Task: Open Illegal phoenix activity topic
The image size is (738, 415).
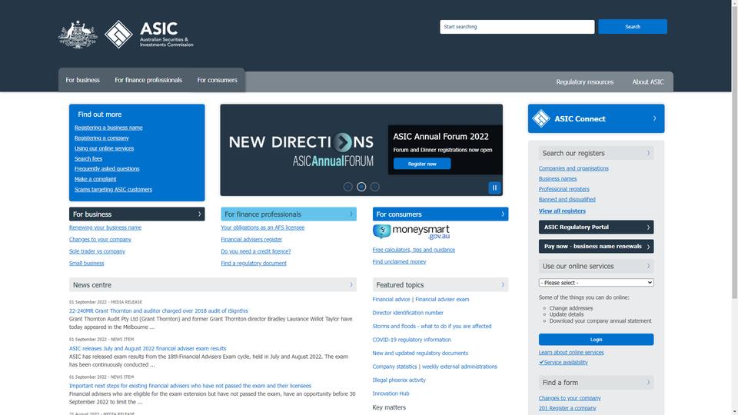Action: [x=399, y=380]
